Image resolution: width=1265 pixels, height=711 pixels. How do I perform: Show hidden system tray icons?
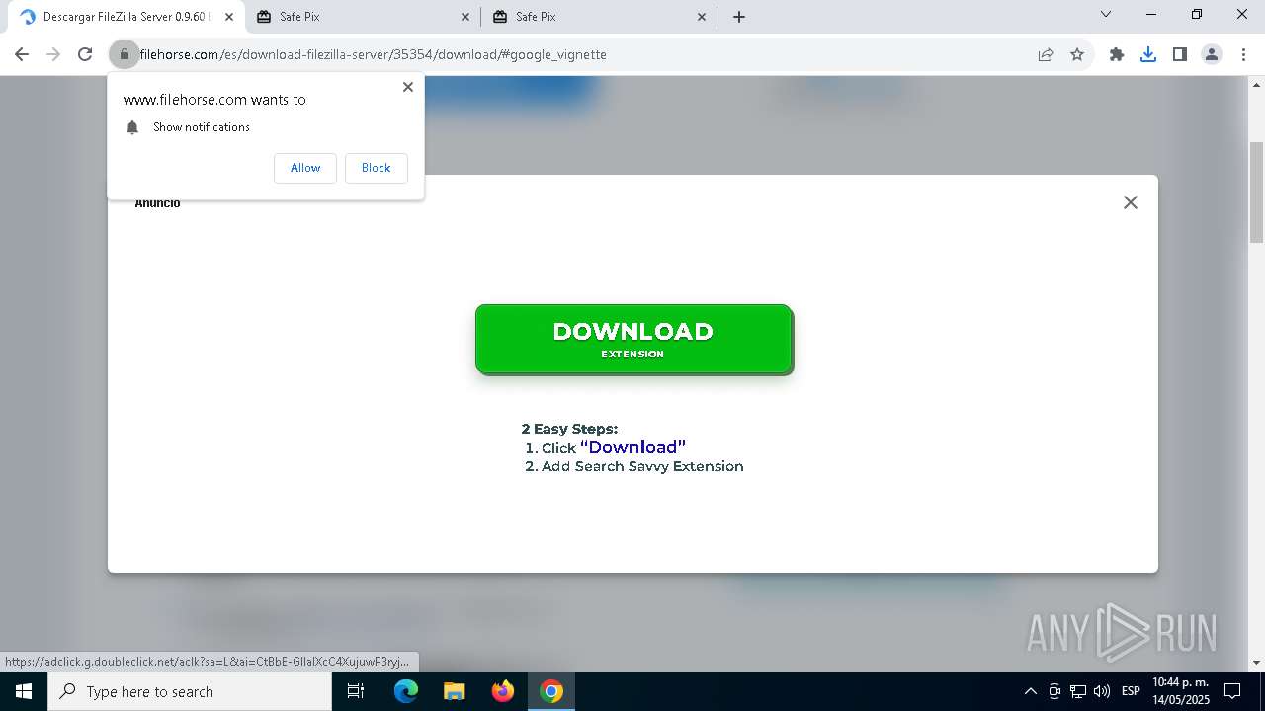click(1031, 691)
